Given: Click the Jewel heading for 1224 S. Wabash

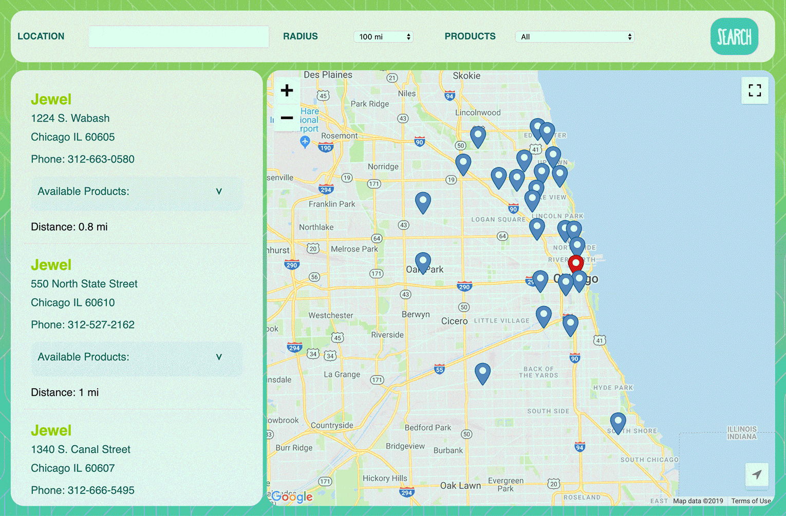Looking at the screenshot, I should [51, 99].
